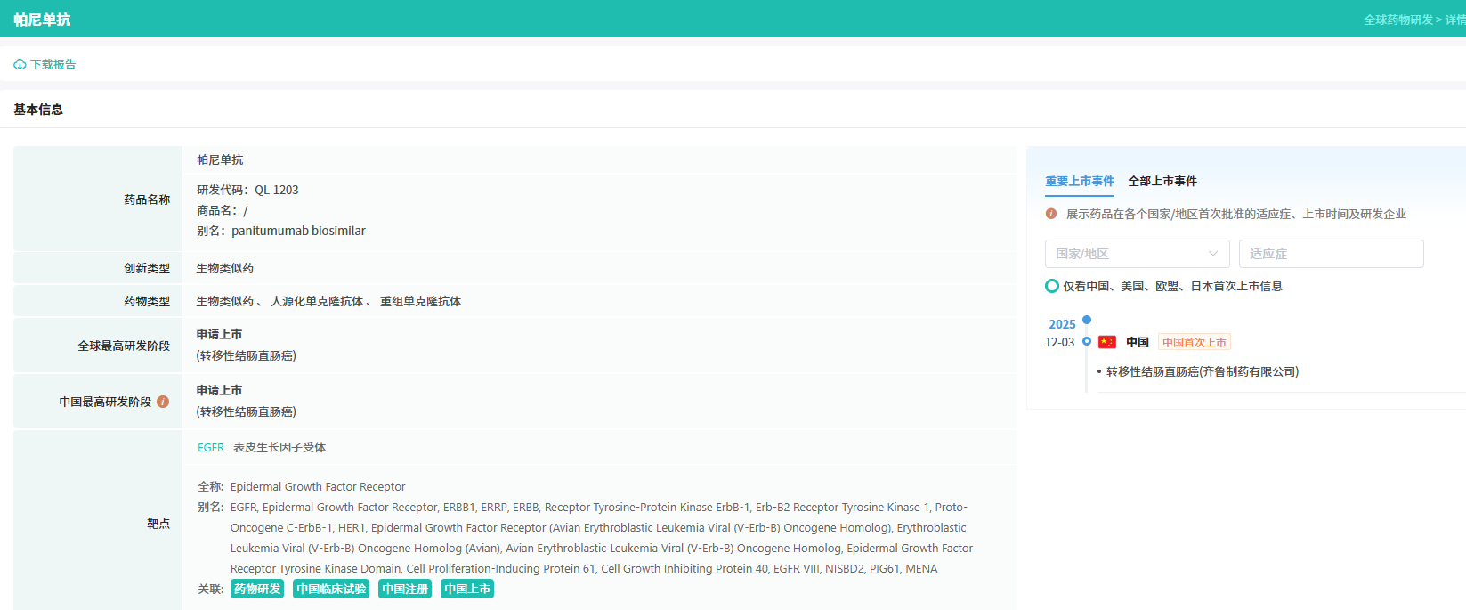
Task: Click the 中国上市 tag button
Action: 467,589
